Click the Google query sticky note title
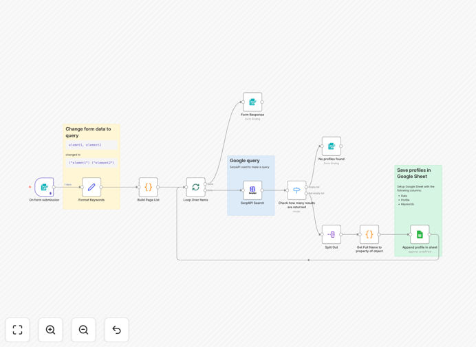The width and height of the screenshot is (476, 347). point(245,161)
